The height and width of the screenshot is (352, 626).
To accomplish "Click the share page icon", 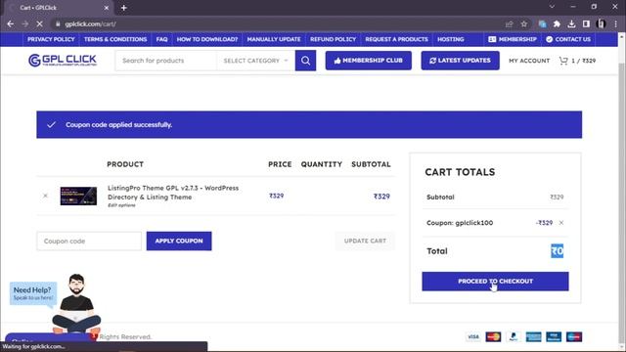I will (x=509, y=23).
